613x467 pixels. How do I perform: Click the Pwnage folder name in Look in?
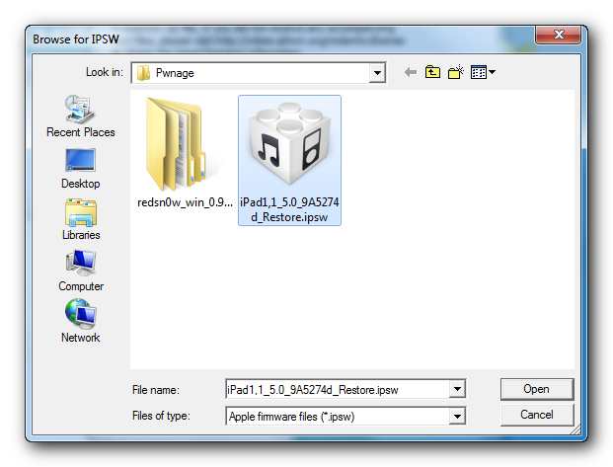click(175, 73)
